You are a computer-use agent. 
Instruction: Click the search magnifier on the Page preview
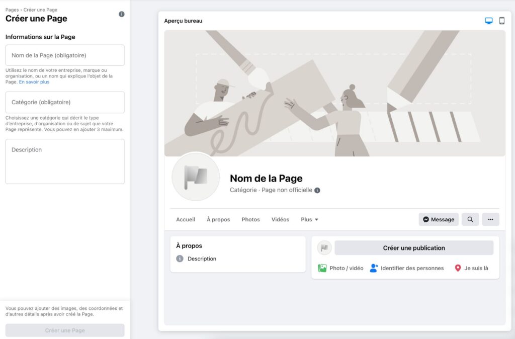(470, 219)
